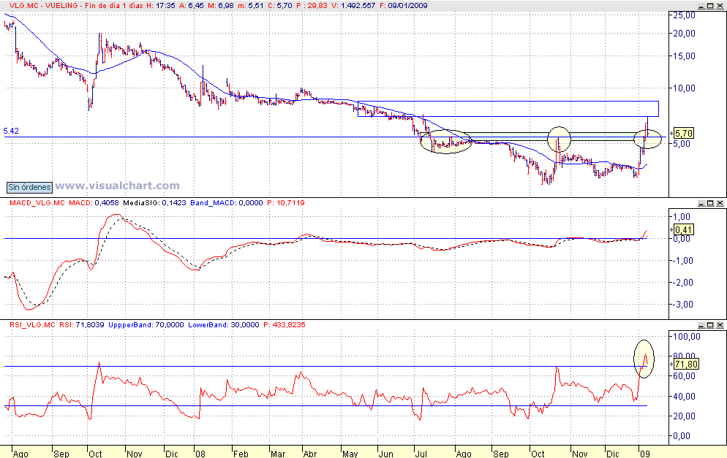Click the 40,00 RSI axis label
The height and width of the screenshot is (458, 727).
coord(684,397)
